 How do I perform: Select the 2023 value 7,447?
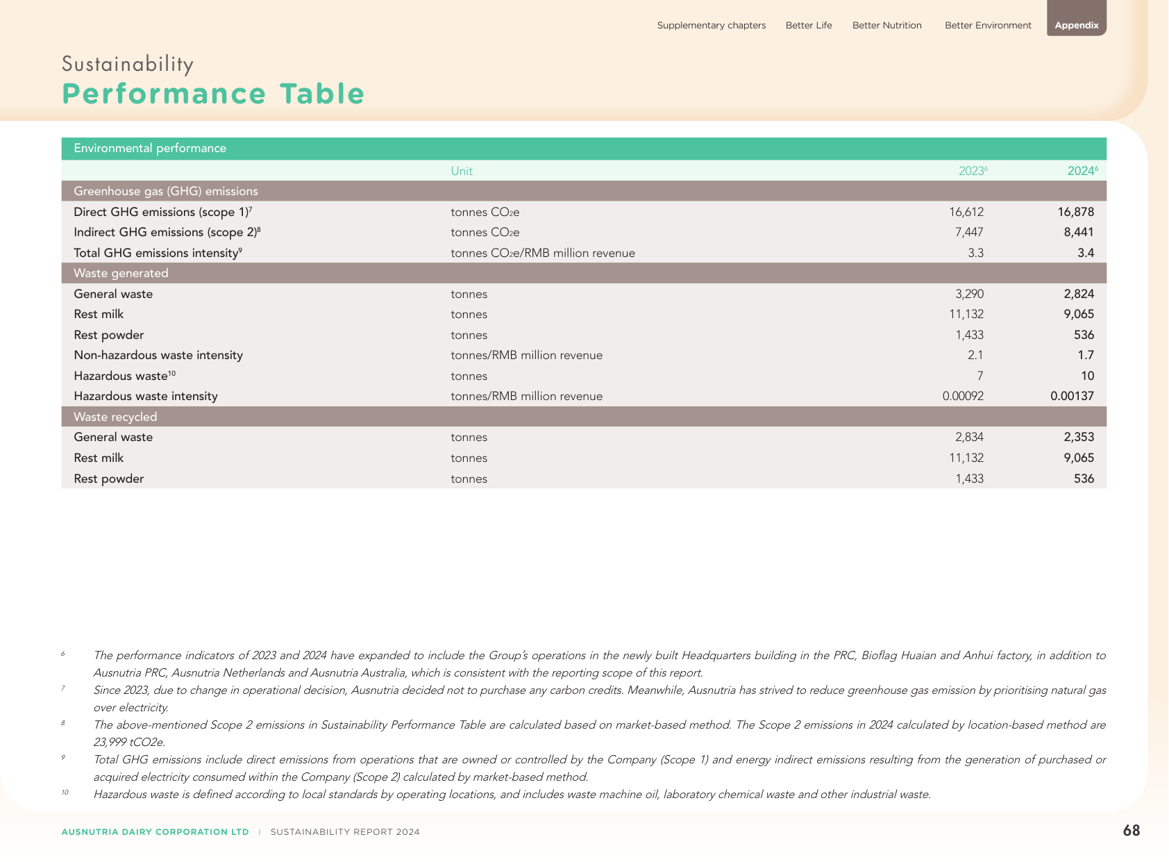pos(969,232)
